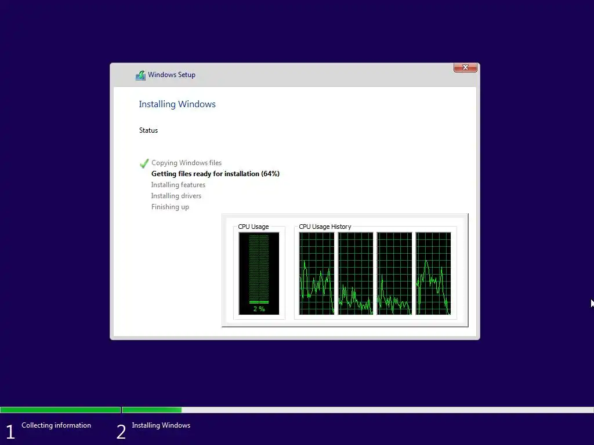Click the CPU Usage meter showing 2 %

click(x=259, y=273)
